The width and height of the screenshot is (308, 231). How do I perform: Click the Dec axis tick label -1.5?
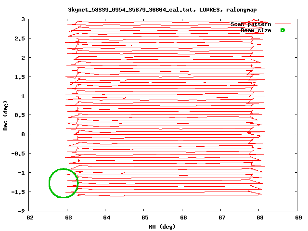point(18,192)
